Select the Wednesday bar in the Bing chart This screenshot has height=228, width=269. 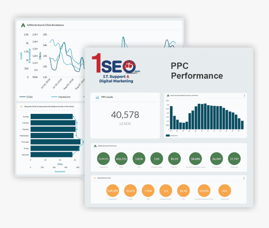tap(52, 135)
